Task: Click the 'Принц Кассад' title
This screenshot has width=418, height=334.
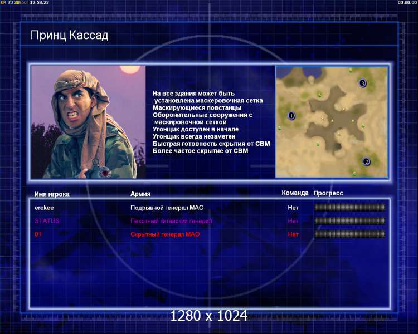Action: [69, 35]
